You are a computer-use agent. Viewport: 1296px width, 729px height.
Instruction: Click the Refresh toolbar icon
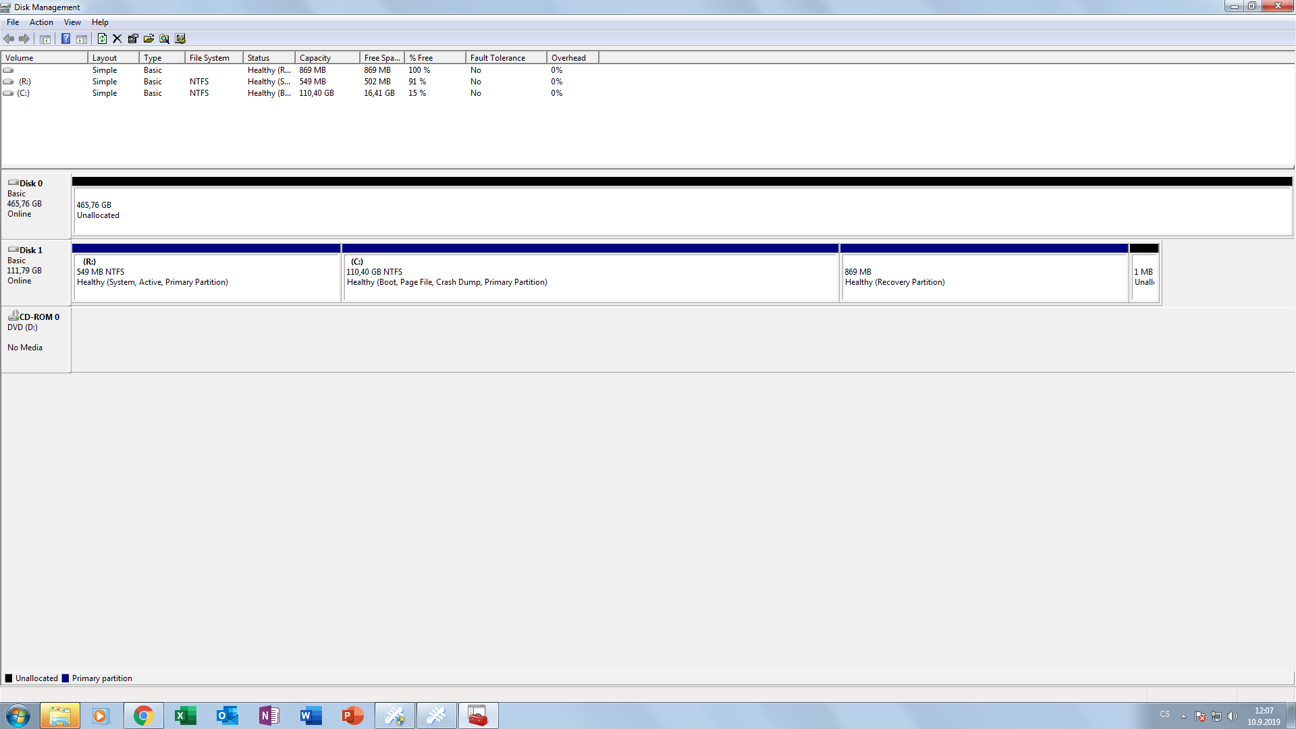102,38
